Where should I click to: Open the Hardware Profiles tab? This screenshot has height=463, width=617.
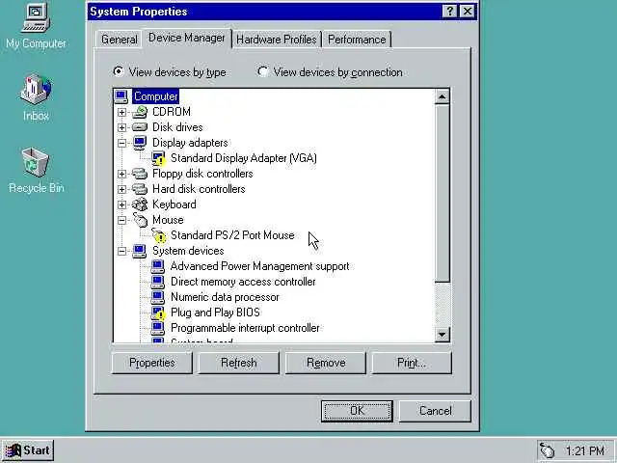coord(277,40)
